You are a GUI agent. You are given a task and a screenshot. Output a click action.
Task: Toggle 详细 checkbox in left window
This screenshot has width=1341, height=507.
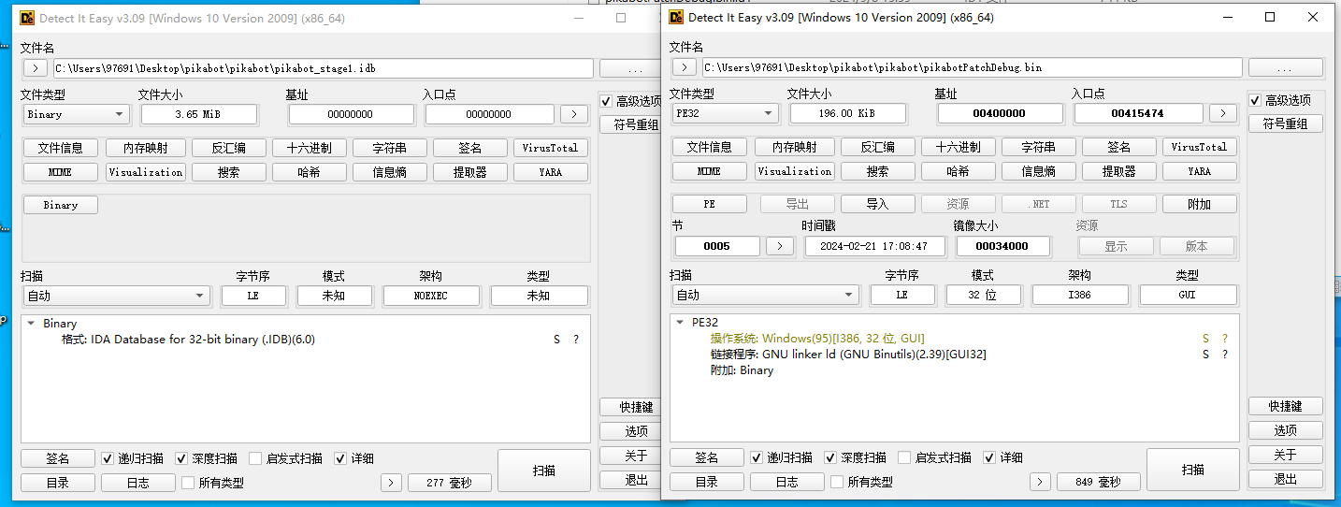pyautogui.click(x=340, y=458)
